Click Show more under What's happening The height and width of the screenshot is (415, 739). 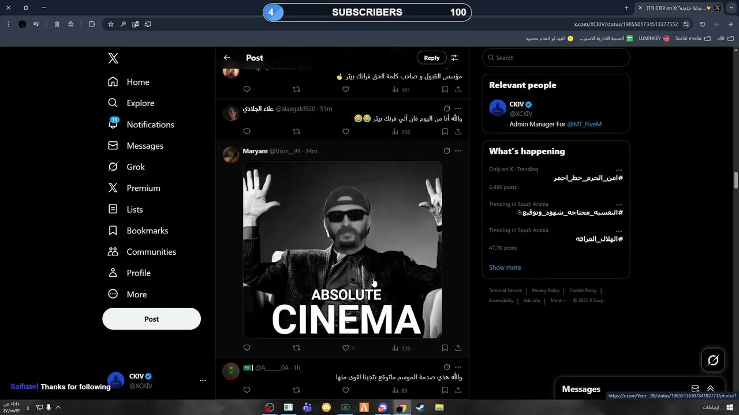pos(505,267)
